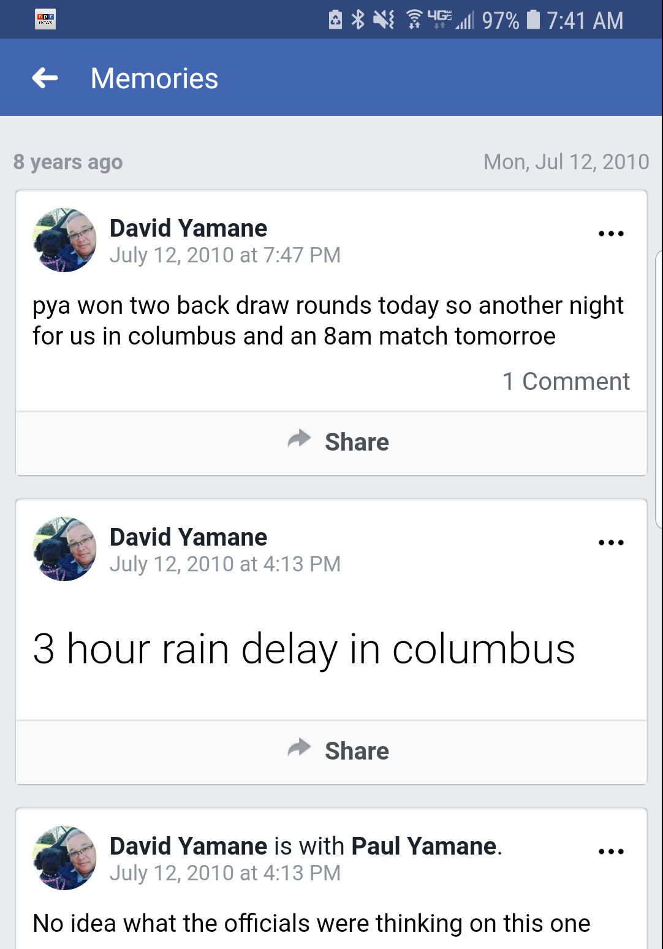Tap profile picture on rain delay post
663x949 pixels.
pyautogui.click(x=64, y=549)
